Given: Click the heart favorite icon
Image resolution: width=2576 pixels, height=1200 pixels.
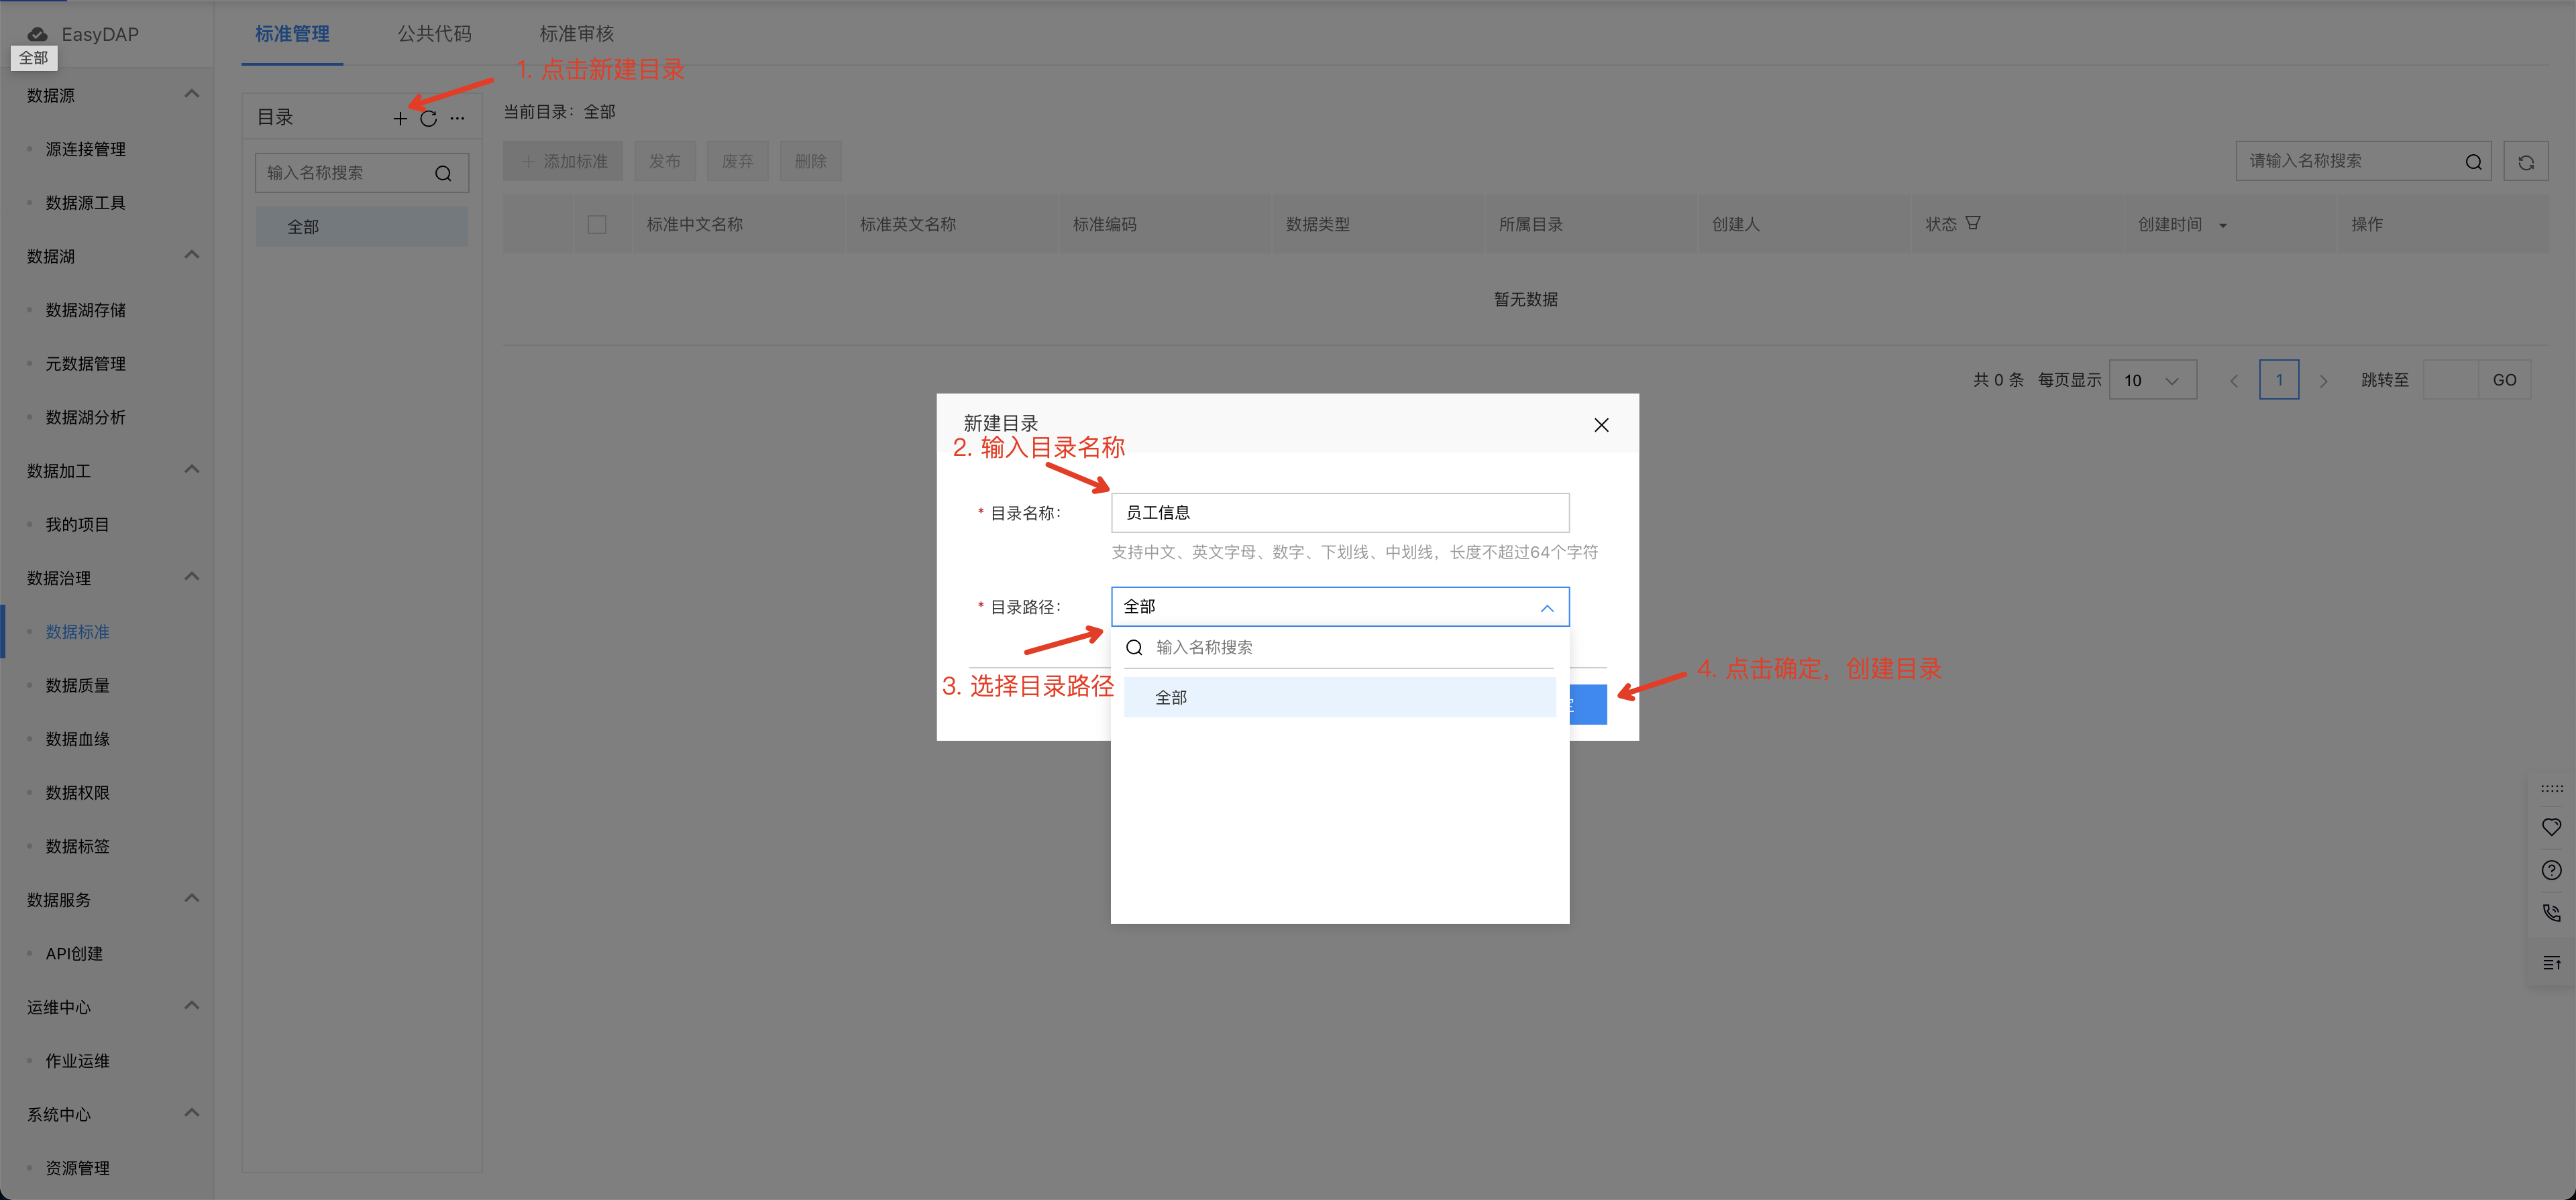Looking at the screenshot, I should (x=2551, y=827).
